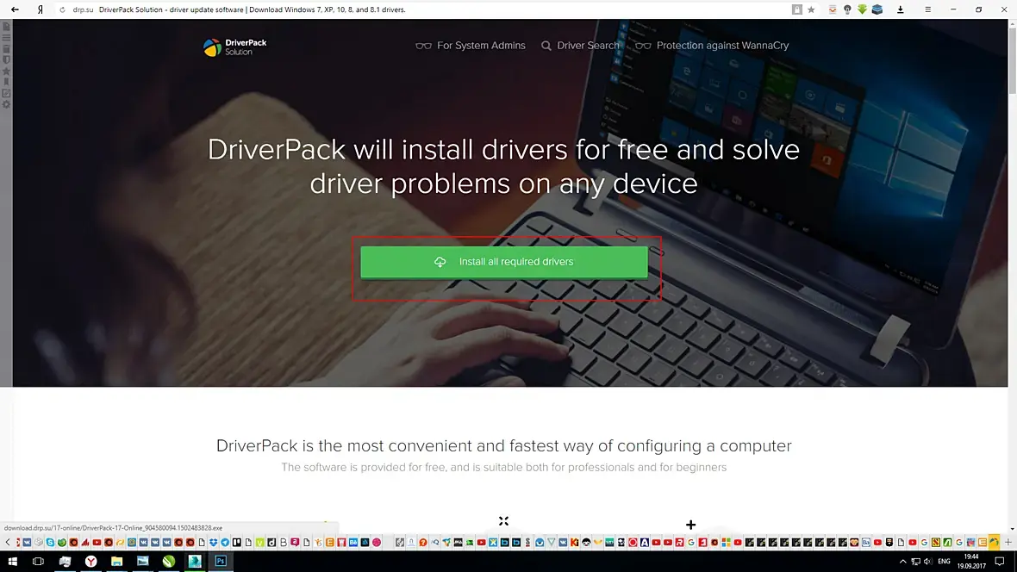The image size is (1017, 572).
Task: Switch to the Microsoft four-squares tab
Action: coord(726,542)
